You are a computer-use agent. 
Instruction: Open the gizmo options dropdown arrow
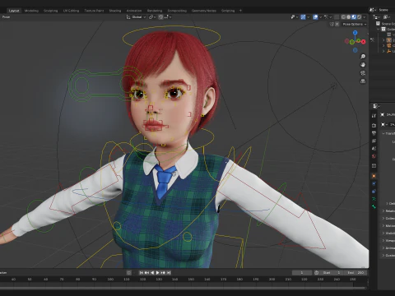click(x=309, y=17)
